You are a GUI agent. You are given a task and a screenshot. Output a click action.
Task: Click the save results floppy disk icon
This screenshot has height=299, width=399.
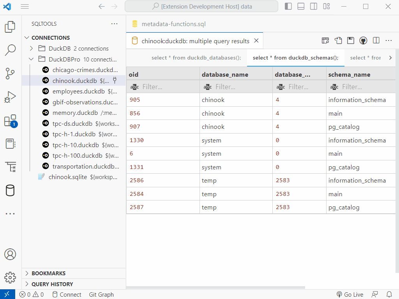coord(351,41)
